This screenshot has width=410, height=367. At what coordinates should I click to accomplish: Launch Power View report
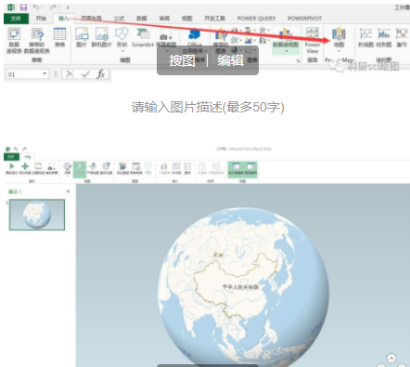click(x=313, y=40)
